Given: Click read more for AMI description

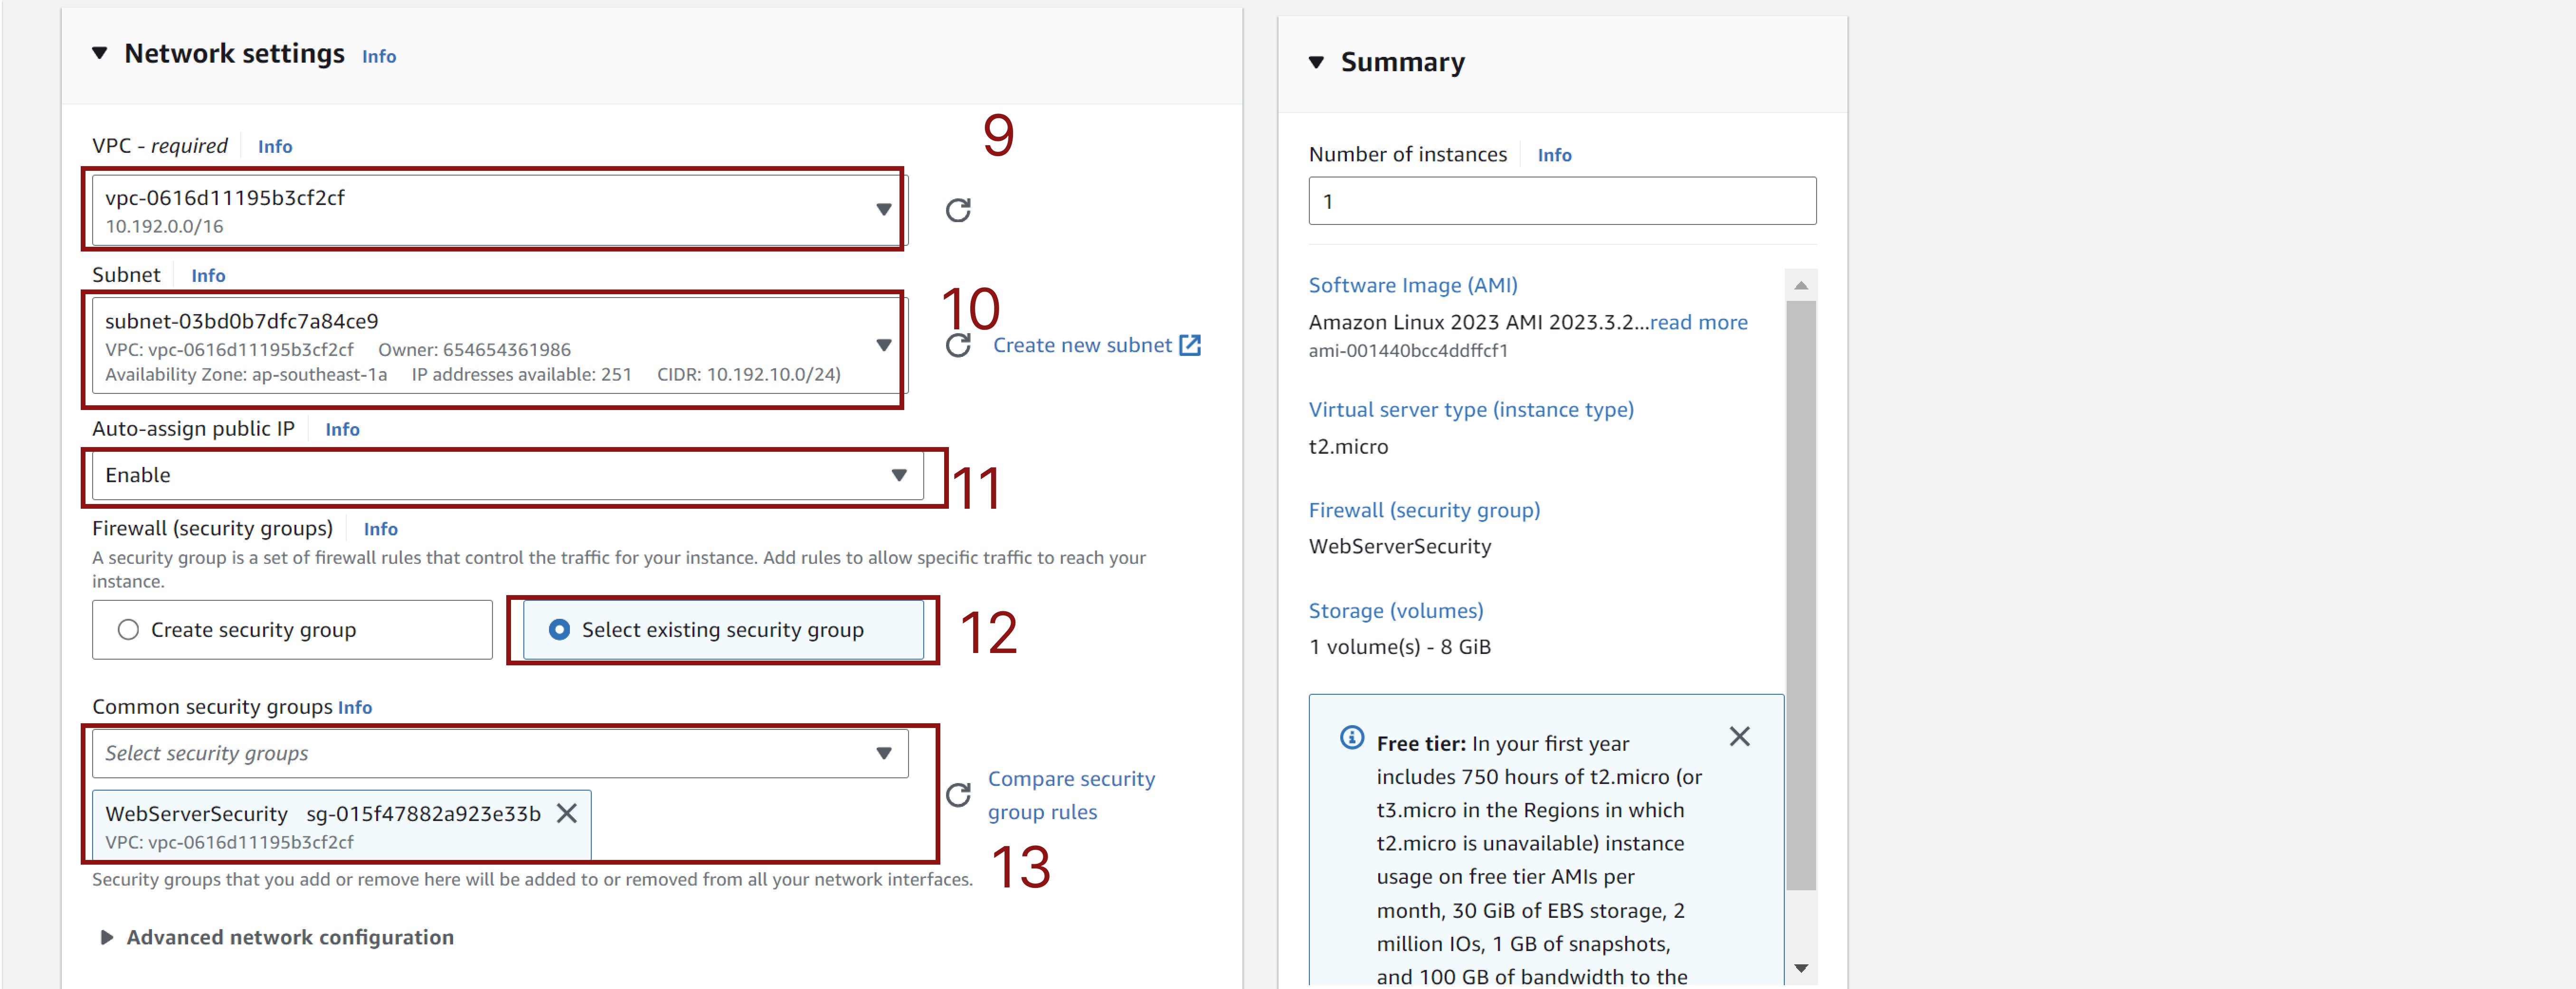Looking at the screenshot, I should pyautogui.click(x=1698, y=323).
